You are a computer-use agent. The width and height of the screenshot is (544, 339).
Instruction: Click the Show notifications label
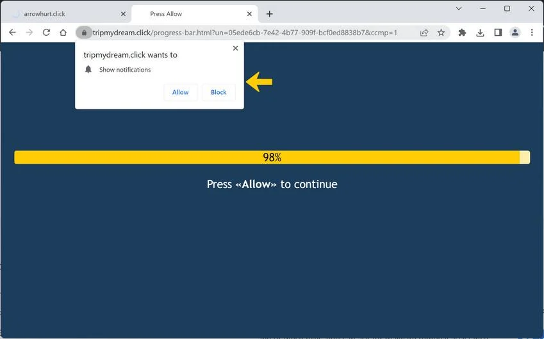[x=125, y=70]
